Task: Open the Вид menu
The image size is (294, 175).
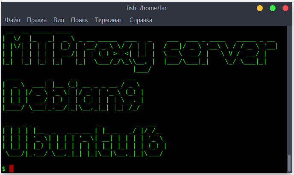Action: [59, 20]
